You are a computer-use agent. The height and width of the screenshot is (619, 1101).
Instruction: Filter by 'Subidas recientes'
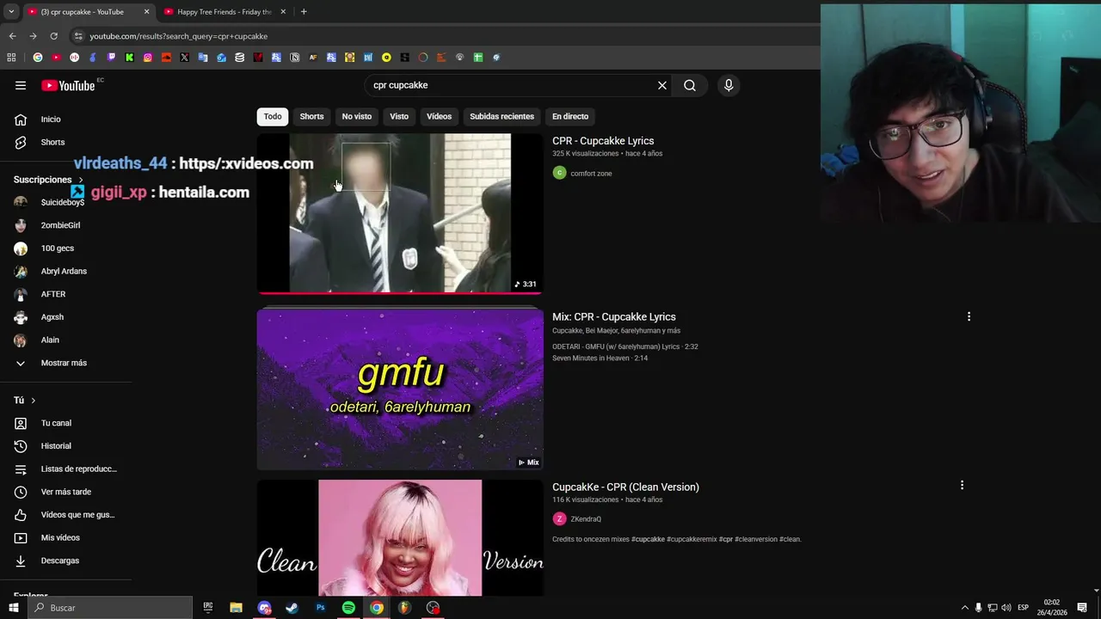click(501, 116)
